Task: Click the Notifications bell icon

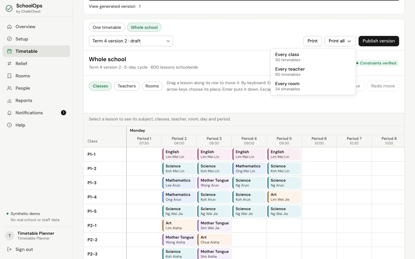Action: pyautogui.click(x=9, y=113)
